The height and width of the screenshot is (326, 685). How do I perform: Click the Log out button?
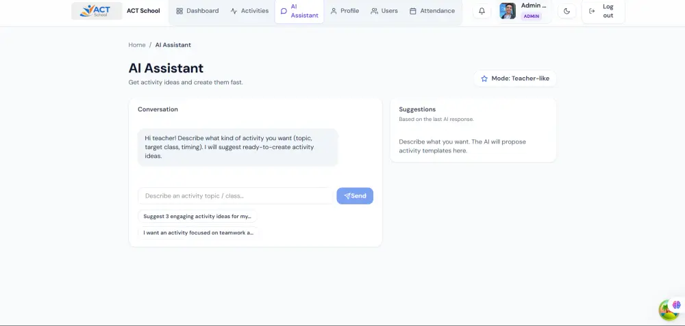pos(603,11)
